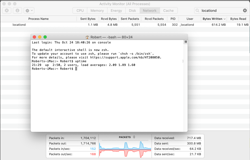
Task: Click the search field containing locationd
Action: pos(221,10)
